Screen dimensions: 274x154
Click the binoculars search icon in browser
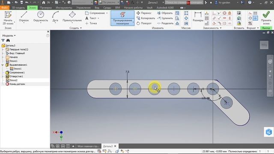pyautogui.click(x=8, y=40)
